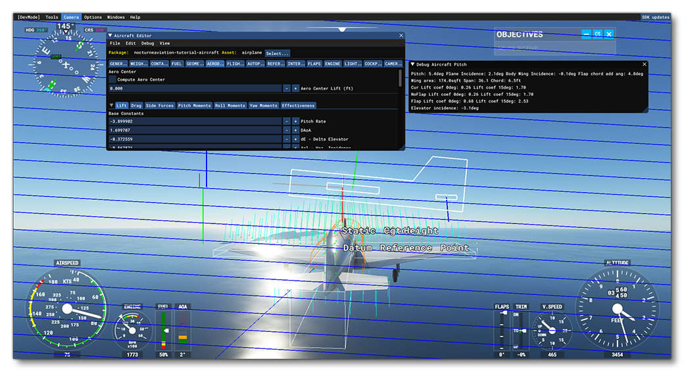The height and width of the screenshot is (372, 684).
Task: Click the Aircraft Editor resize grip corner
Action: coord(403,148)
